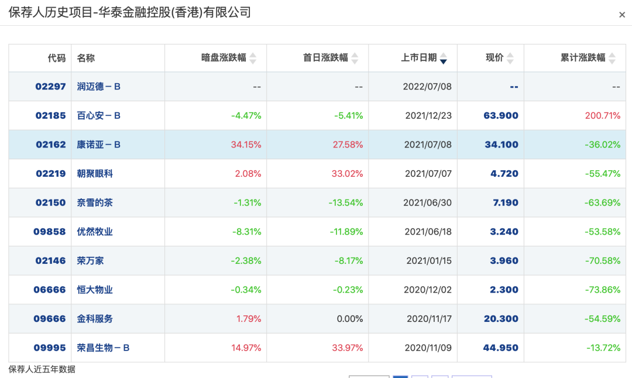
Task: Click the 保荐人近五年数据 footnote
Action: click(x=42, y=369)
